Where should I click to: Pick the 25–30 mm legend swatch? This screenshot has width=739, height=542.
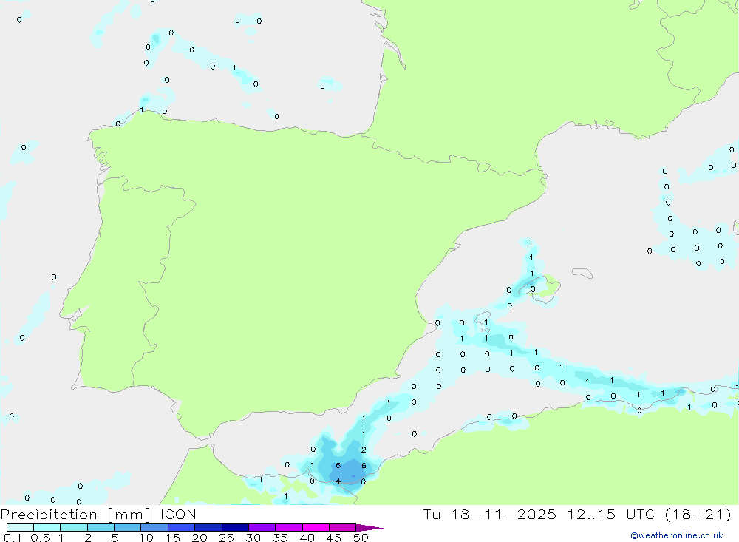click(x=235, y=527)
